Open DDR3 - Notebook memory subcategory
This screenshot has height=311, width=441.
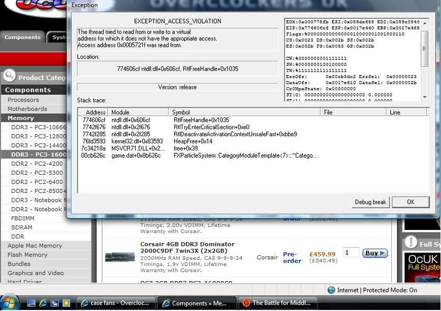click(39, 200)
